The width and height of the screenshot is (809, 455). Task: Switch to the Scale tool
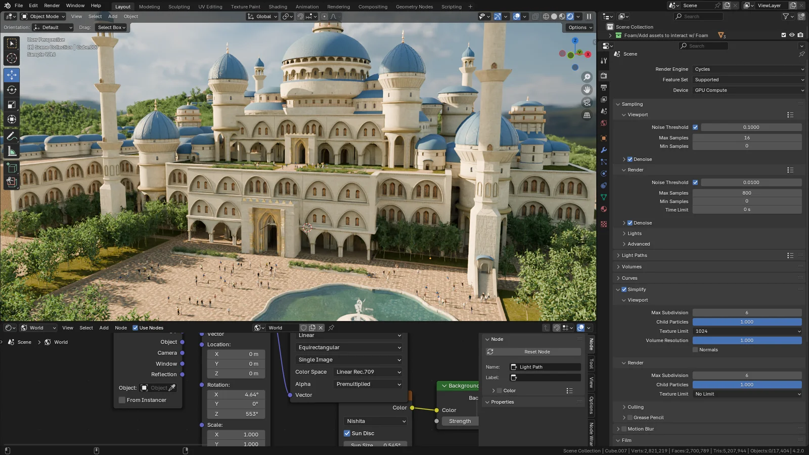(x=12, y=105)
